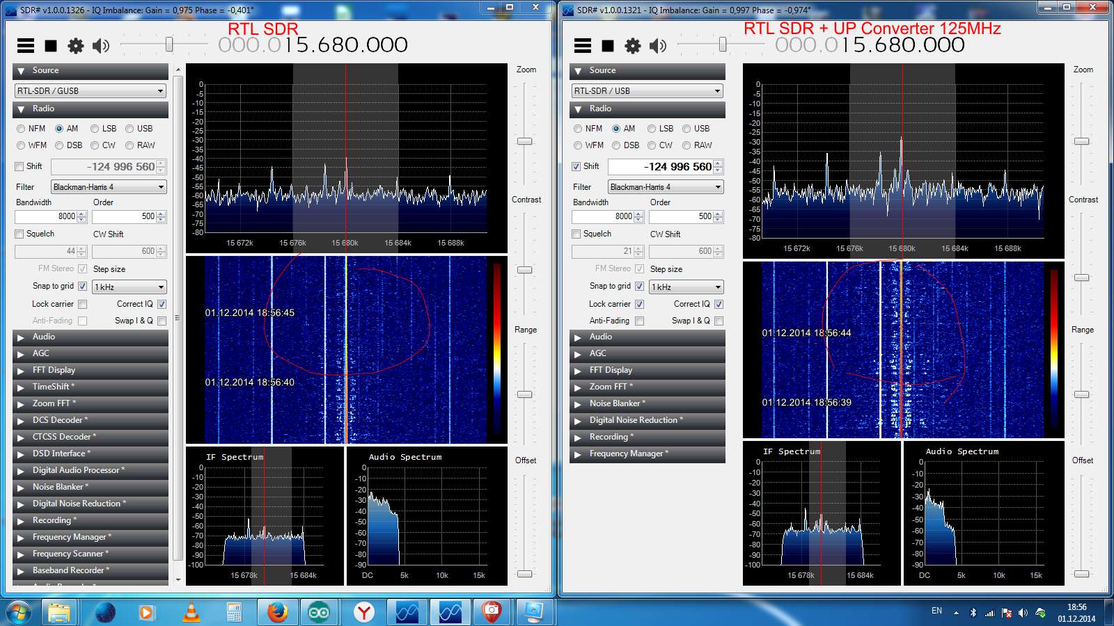The height and width of the screenshot is (626, 1114).
Task: Open Bluetooth tray icon
Action: 973,613
